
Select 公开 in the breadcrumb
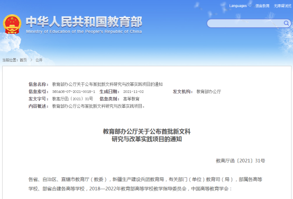click(x=39, y=60)
